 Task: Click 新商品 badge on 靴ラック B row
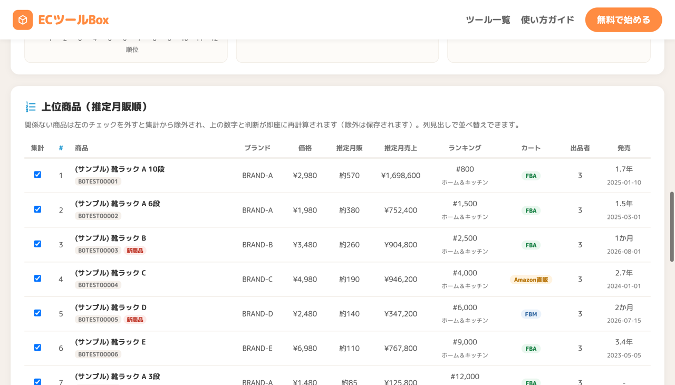(135, 251)
